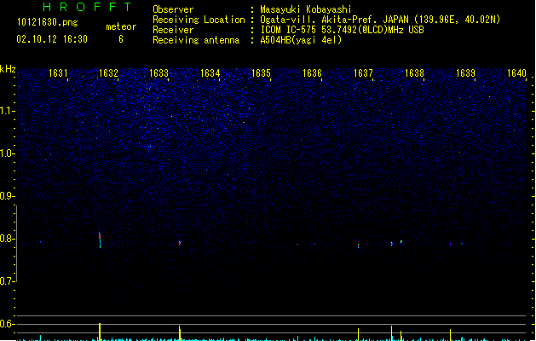
Task: Click the HROFFT title text
Action: [x=87, y=7]
